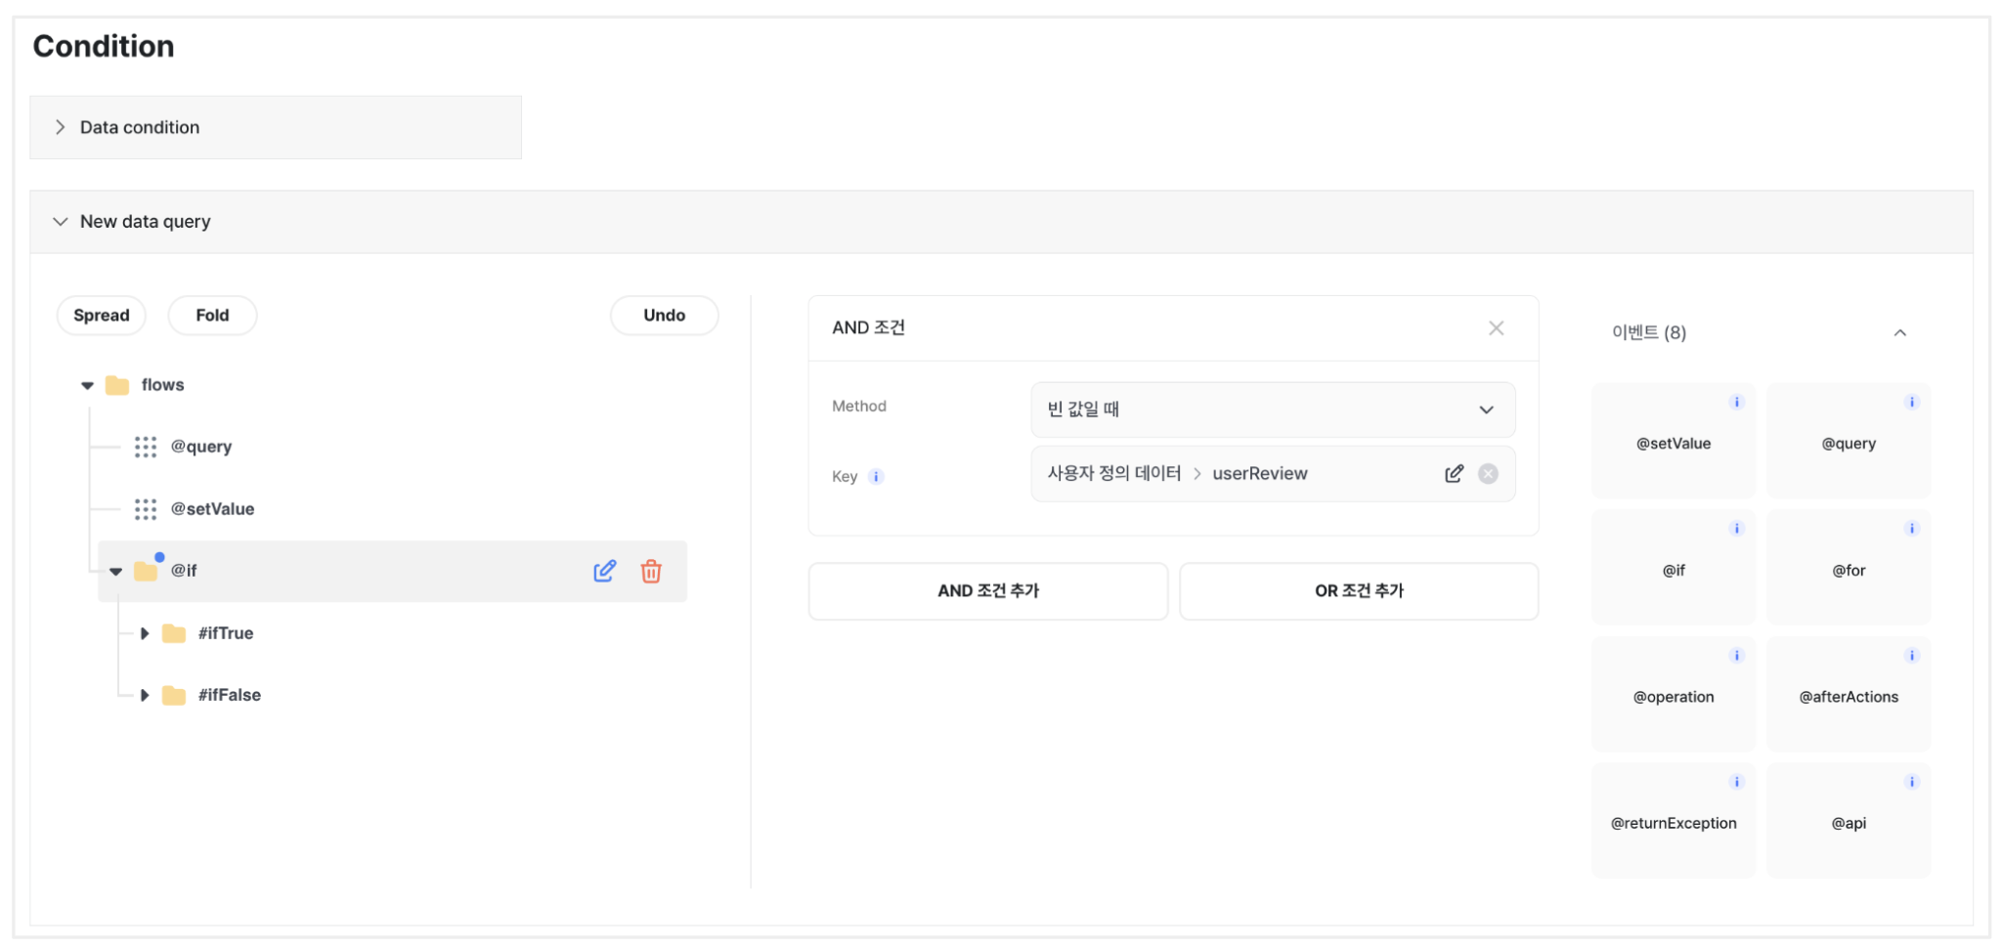
Task: Add the @returnException event card
Action: pos(1674,822)
